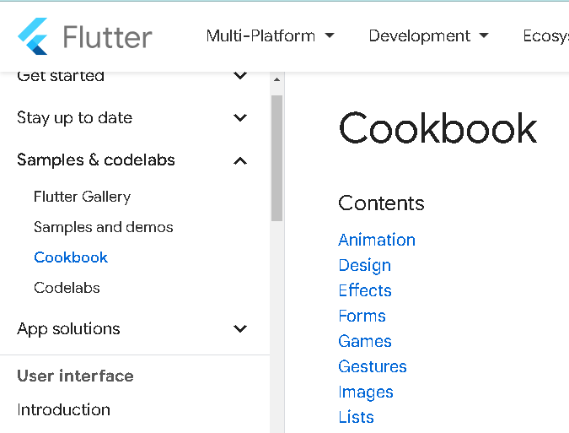Click the User interface section label
This screenshot has width=569, height=433.
(x=75, y=376)
